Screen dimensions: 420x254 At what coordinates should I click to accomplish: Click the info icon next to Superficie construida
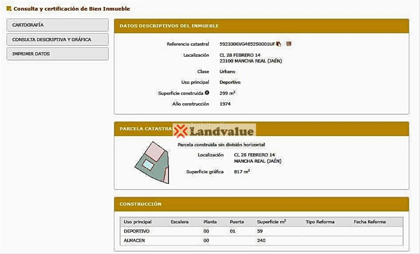click(x=207, y=93)
